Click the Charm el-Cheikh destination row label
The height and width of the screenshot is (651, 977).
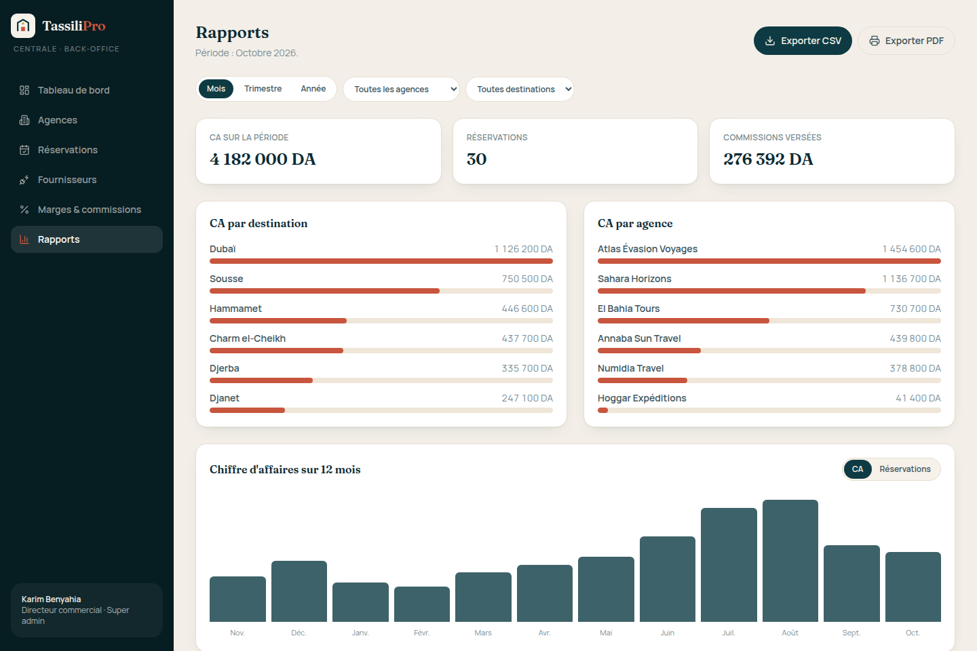coord(248,338)
